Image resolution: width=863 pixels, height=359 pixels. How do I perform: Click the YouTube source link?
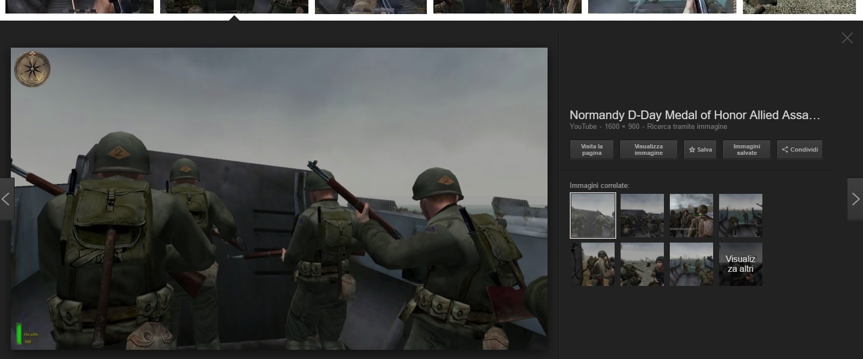(x=583, y=127)
